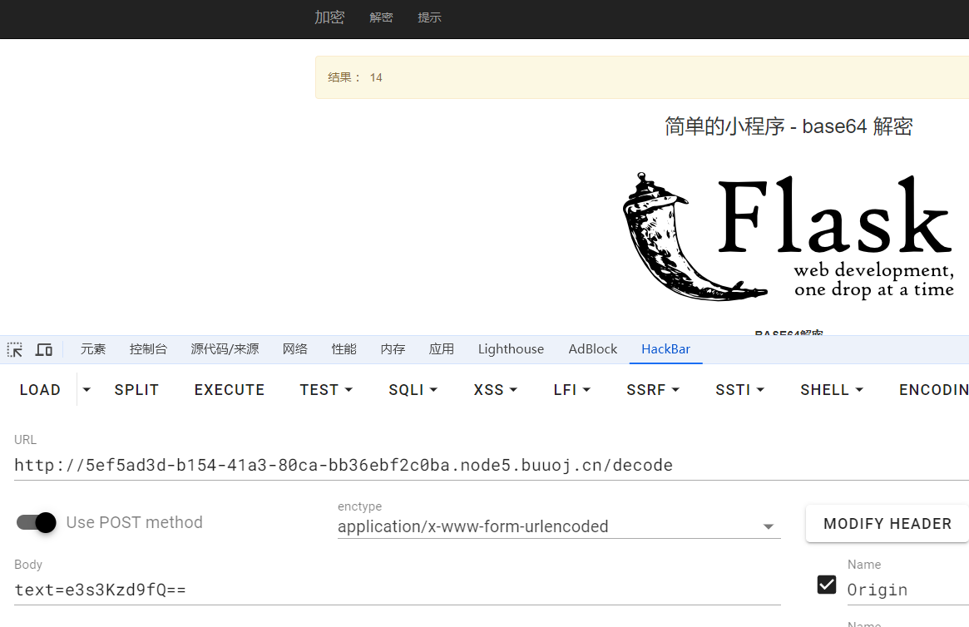The image size is (969, 627).
Task: Click the MODIFY HEADER button
Action: pos(887,524)
